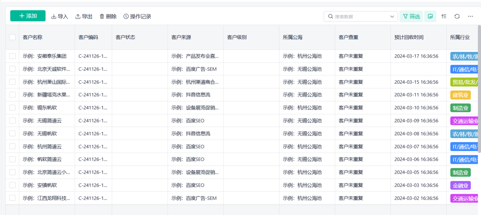This screenshot has height=215, width=481.
Task: Click the 删除 trash icon button
Action: (x=108, y=16)
